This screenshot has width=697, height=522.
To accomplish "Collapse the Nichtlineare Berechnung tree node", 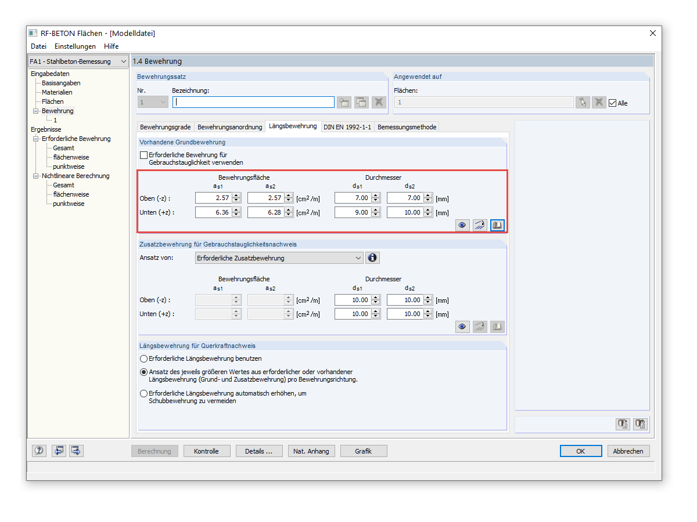I will pyautogui.click(x=35, y=176).
